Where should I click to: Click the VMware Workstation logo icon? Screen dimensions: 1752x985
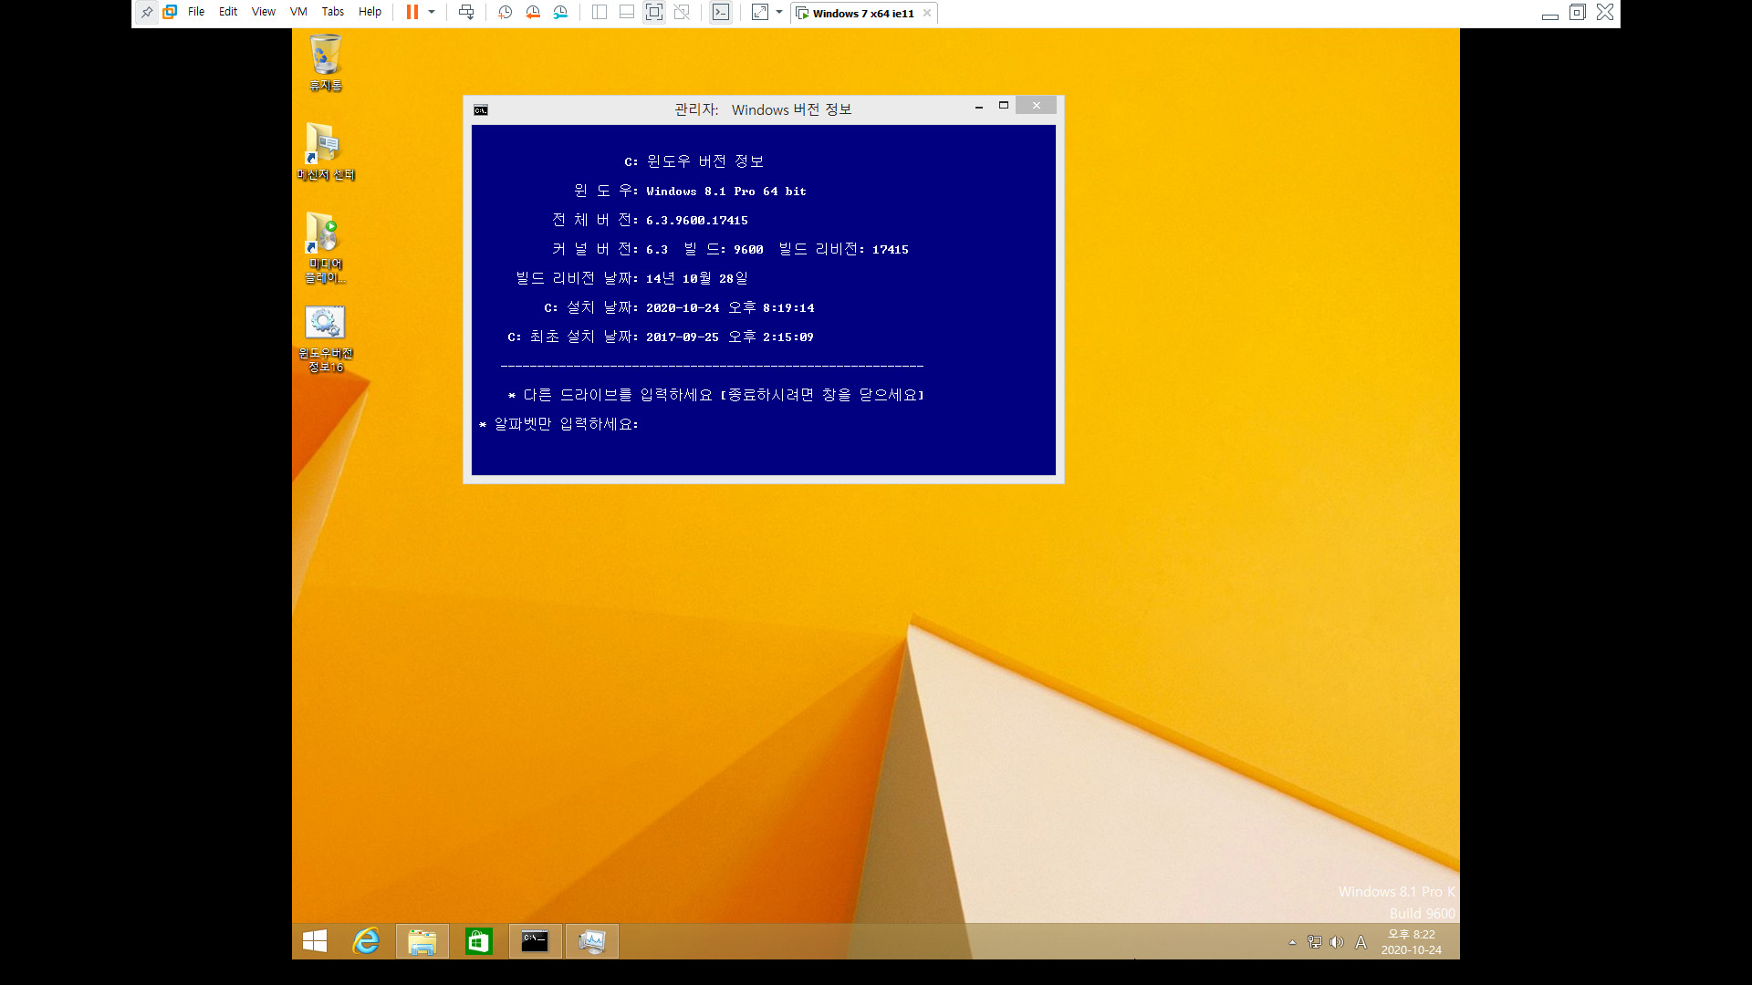[170, 13]
